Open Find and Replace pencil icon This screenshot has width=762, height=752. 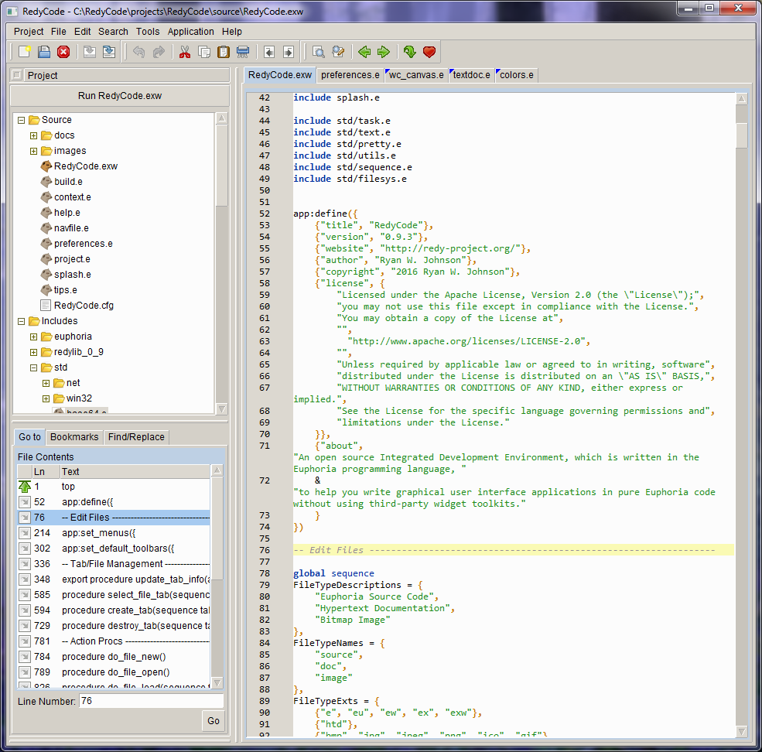338,52
